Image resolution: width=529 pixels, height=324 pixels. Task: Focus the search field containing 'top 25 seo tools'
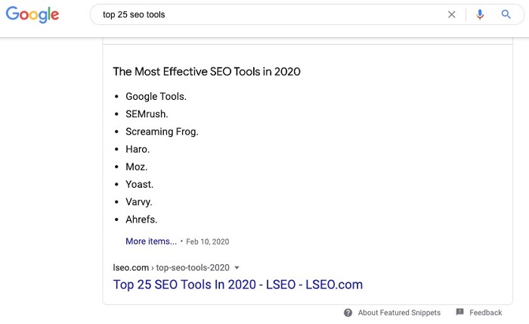[270, 14]
